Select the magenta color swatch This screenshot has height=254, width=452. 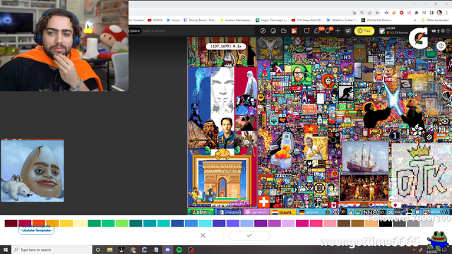coord(302,224)
